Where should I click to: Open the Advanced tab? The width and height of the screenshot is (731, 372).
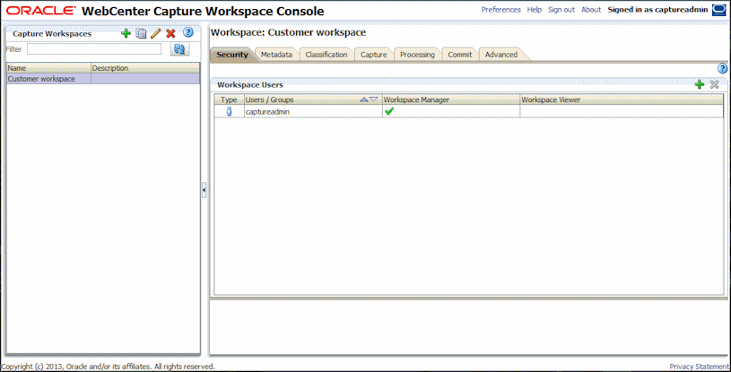point(501,55)
